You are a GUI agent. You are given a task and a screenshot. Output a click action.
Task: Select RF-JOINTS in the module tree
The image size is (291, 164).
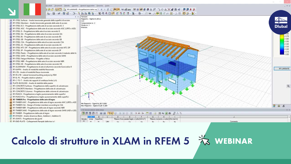click(28, 119)
